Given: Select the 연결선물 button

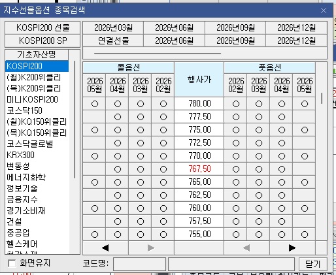Looking at the screenshot, I should (x=113, y=40).
